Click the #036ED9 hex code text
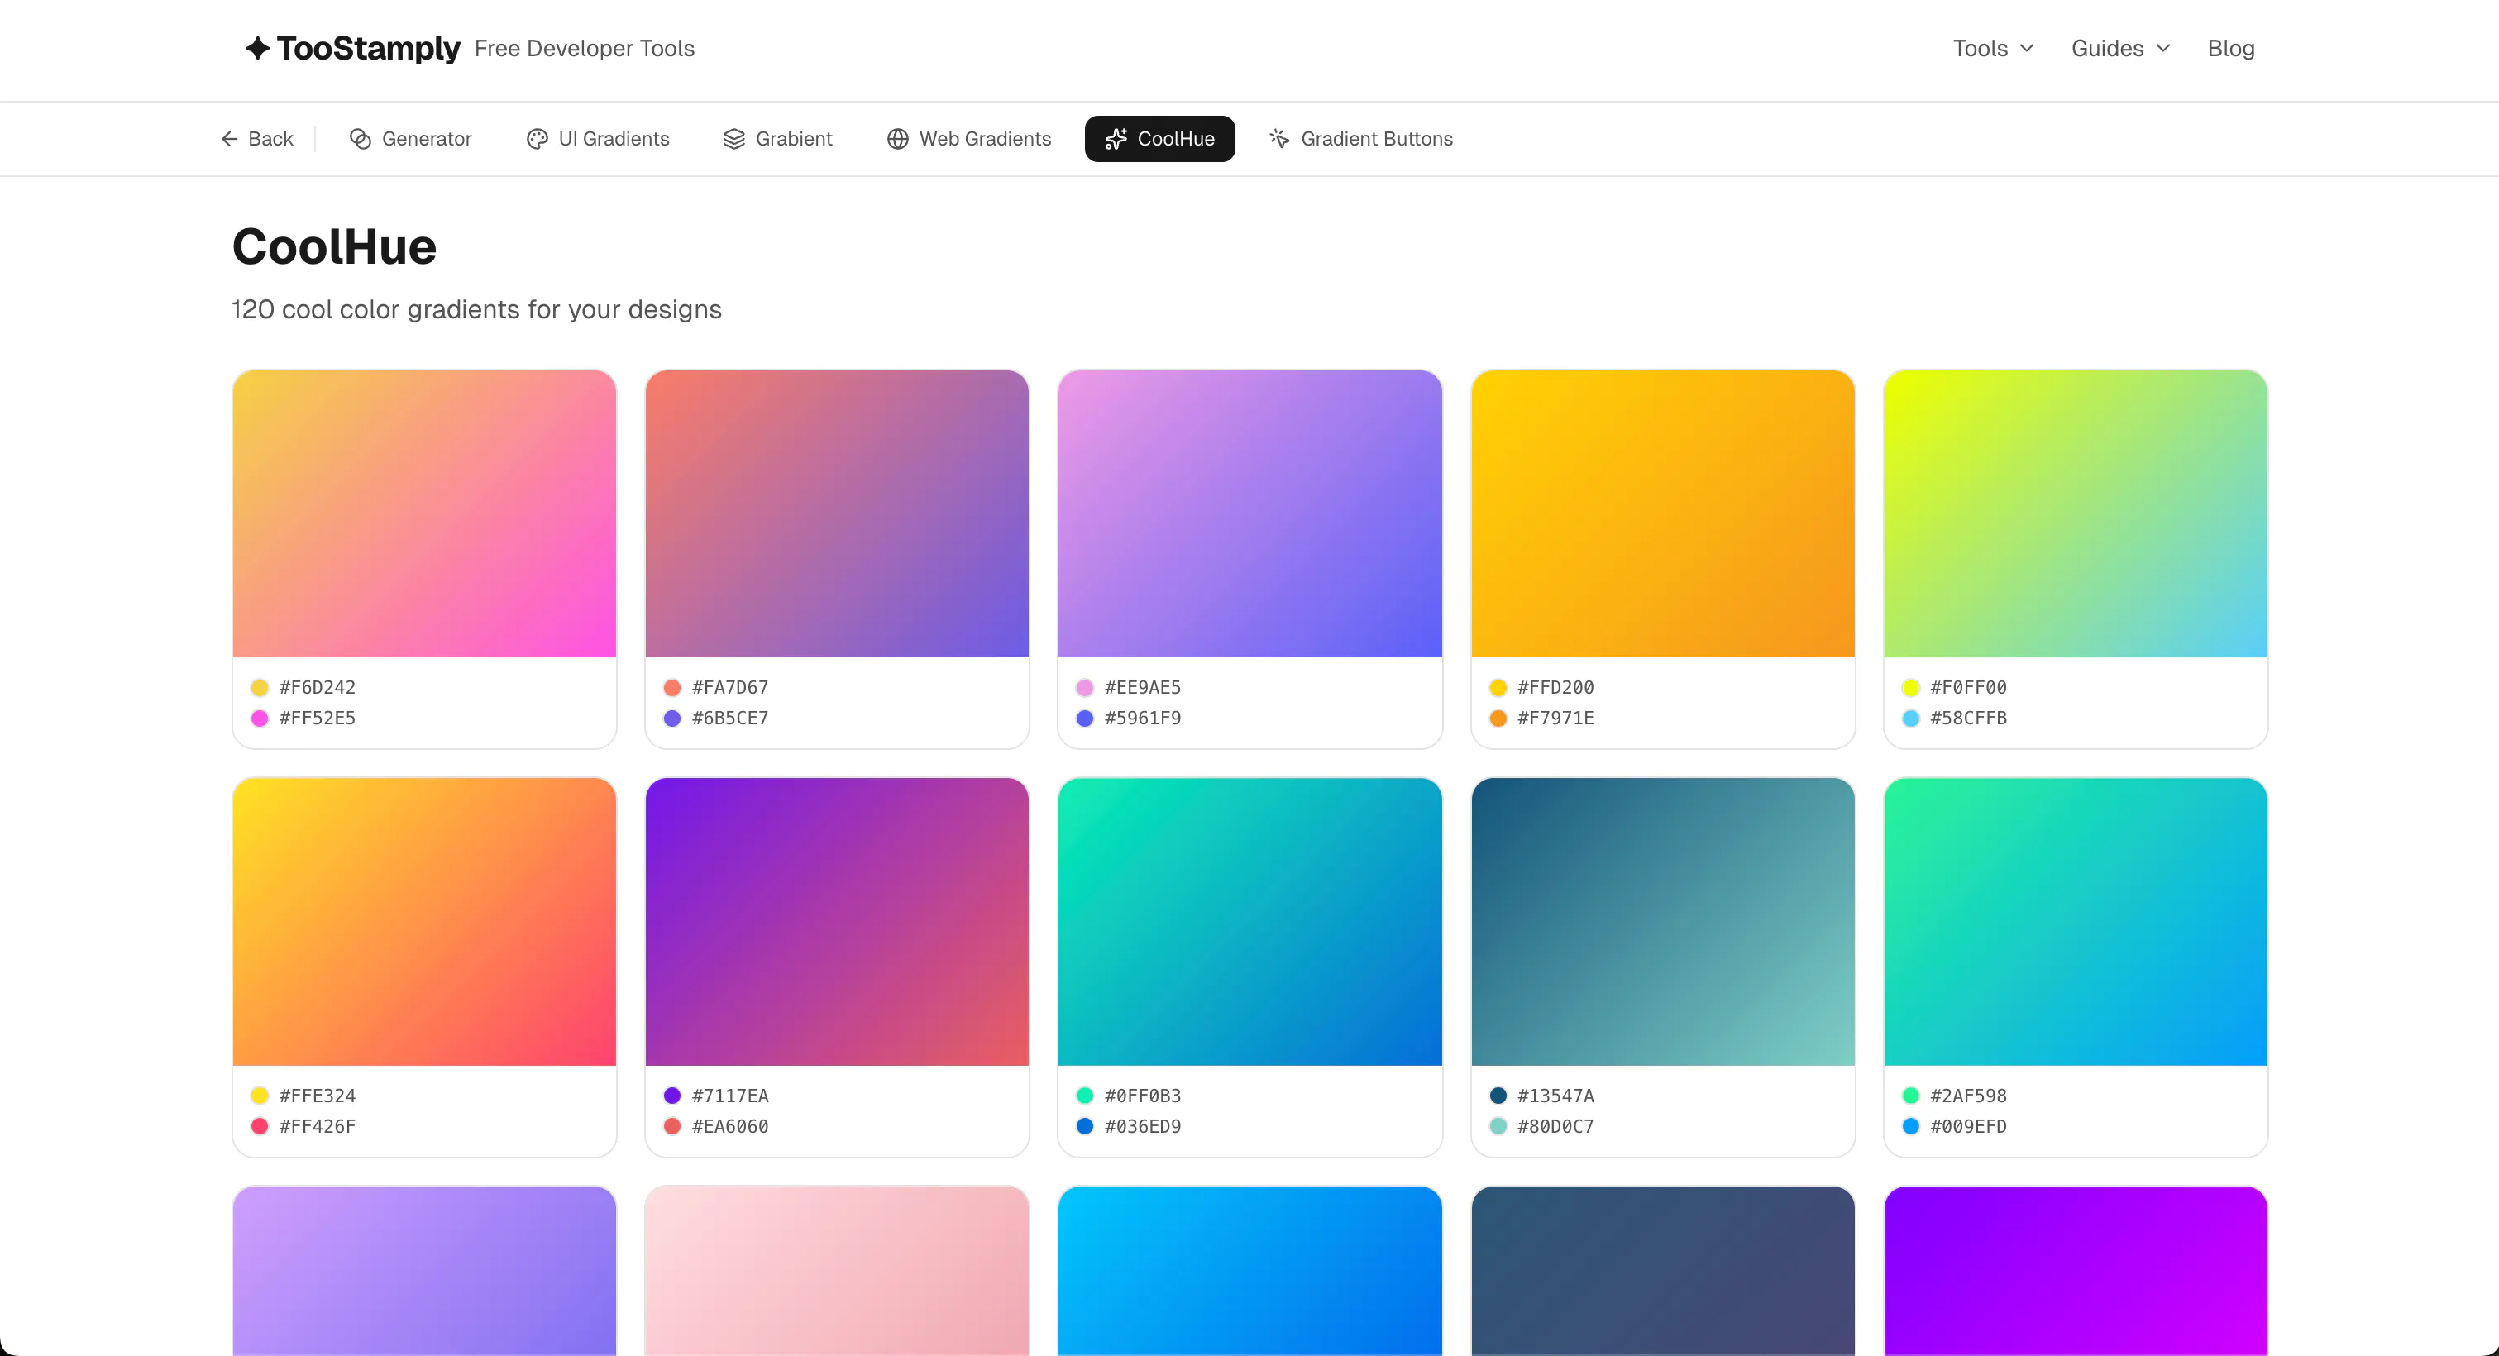The width and height of the screenshot is (2499, 1356). click(x=1143, y=1127)
